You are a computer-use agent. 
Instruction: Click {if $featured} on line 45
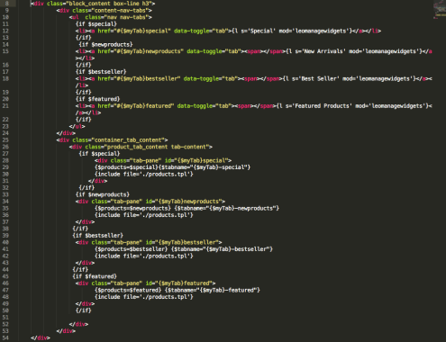95,276
